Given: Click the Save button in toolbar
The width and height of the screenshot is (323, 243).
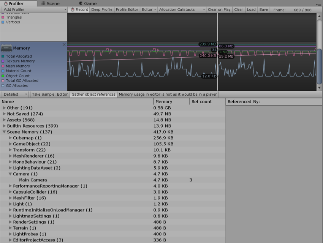Looking at the screenshot, I should (x=263, y=9).
